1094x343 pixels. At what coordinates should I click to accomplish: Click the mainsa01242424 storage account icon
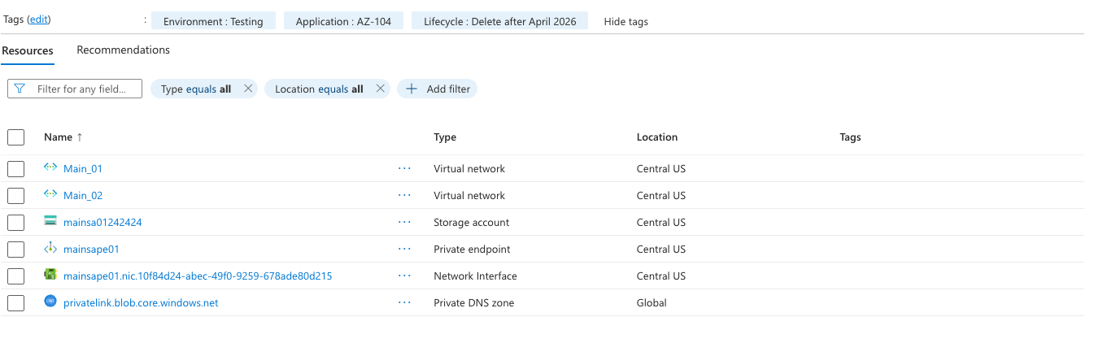click(x=50, y=222)
